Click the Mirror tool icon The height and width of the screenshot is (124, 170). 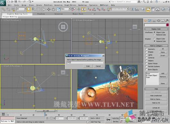[x=132, y=9]
